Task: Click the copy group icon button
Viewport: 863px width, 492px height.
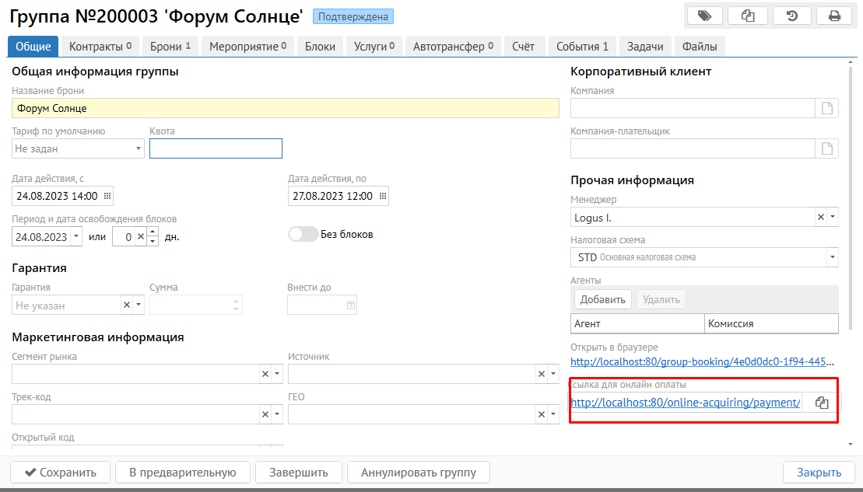Action: pyautogui.click(x=748, y=16)
